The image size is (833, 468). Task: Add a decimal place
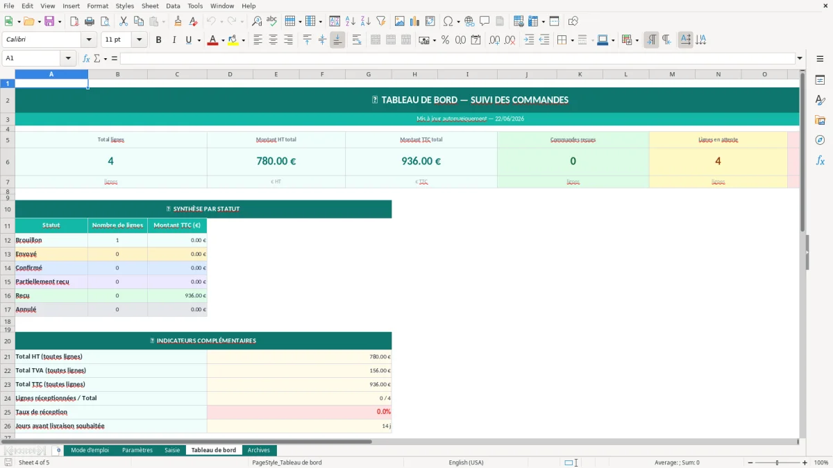tap(494, 40)
